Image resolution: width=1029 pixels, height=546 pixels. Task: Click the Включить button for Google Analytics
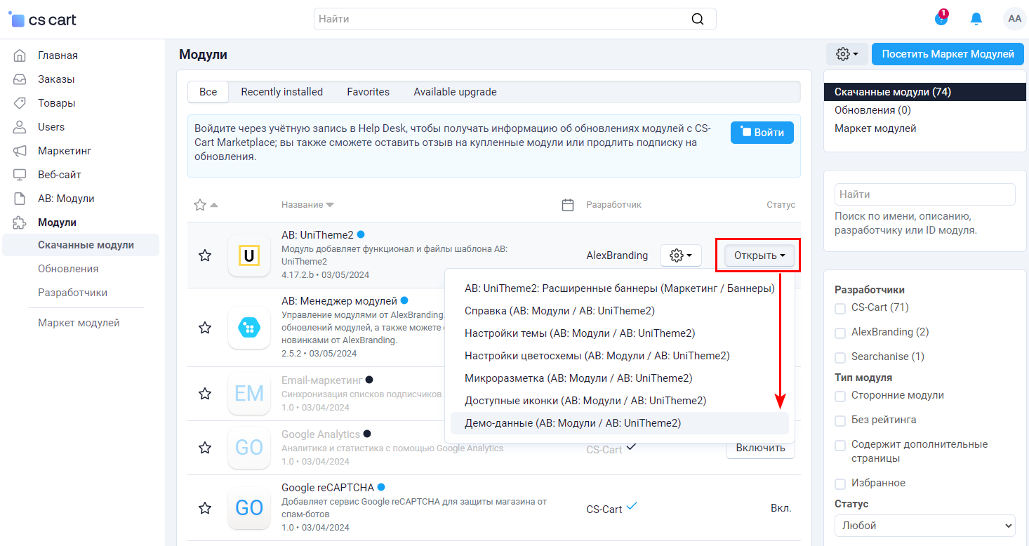pos(760,448)
